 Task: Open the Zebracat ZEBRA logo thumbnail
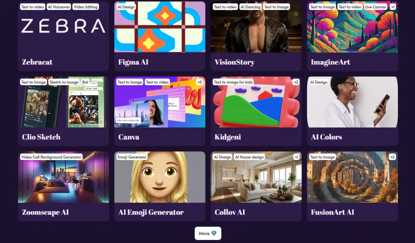click(63, 27)
